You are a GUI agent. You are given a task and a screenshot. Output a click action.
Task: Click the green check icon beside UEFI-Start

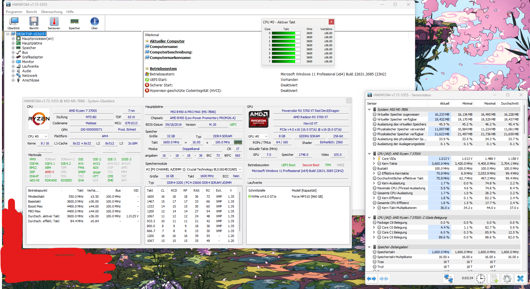[x=147, y=79]
